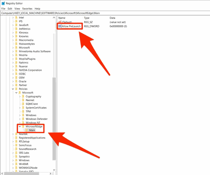Click the JavaSoft folder icon
Image resolution: width=210 pixels, height=175 pixels.
coord(16,25)
